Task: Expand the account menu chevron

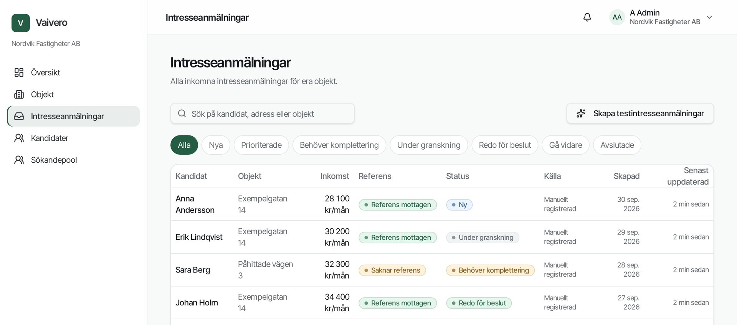Action: coord(709,17)
